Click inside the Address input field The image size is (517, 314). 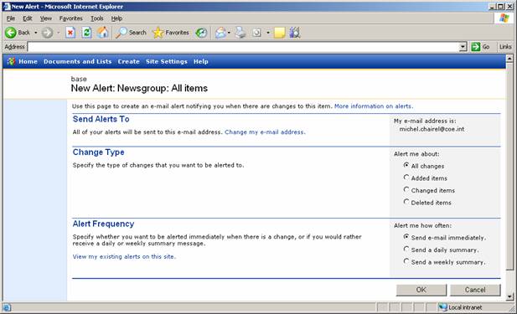[x=243, y=47]
